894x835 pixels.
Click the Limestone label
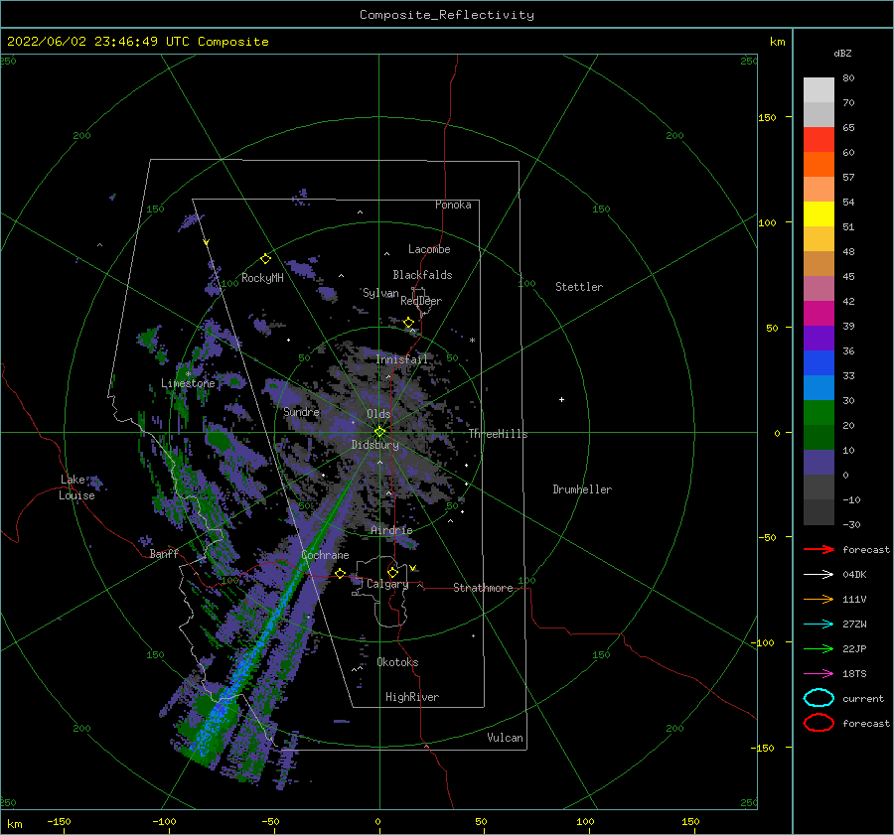click(x=188, y=383)
